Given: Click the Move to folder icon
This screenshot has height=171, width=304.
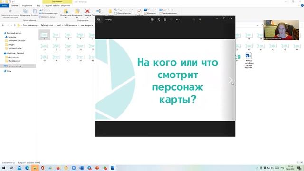Looking at the screenshot, I should coord(66,11).
